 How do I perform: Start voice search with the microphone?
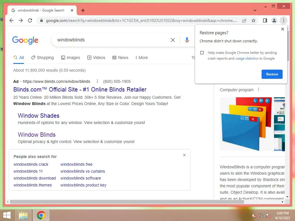pos(187,40)
